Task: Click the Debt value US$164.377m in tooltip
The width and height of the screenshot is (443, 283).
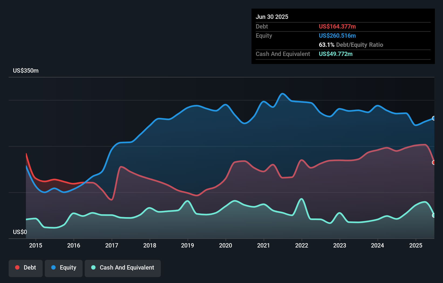Action: pos(337,26)
